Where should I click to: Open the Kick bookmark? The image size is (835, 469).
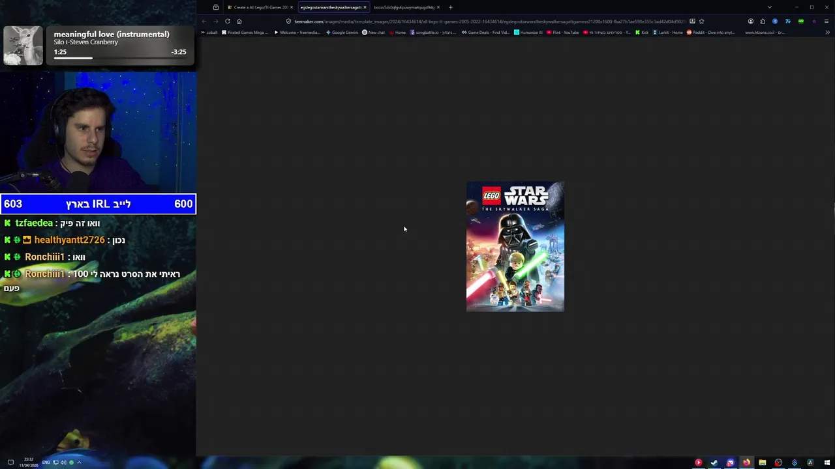click(642, 32)
